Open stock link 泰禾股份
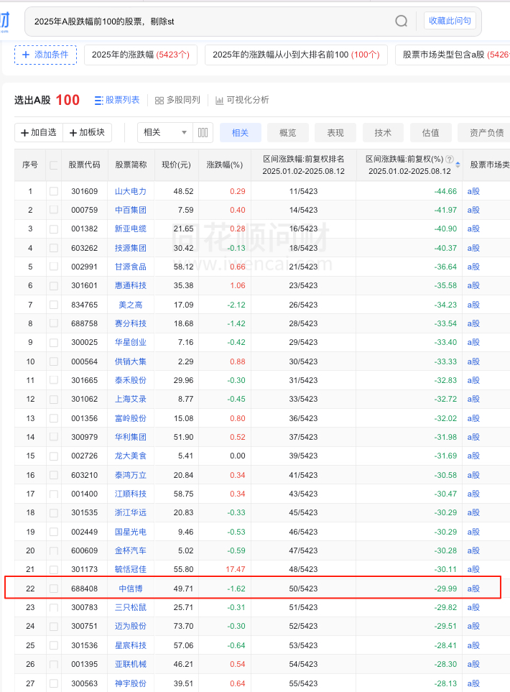Viewport: 510px width, 692px height. [131, 380]
